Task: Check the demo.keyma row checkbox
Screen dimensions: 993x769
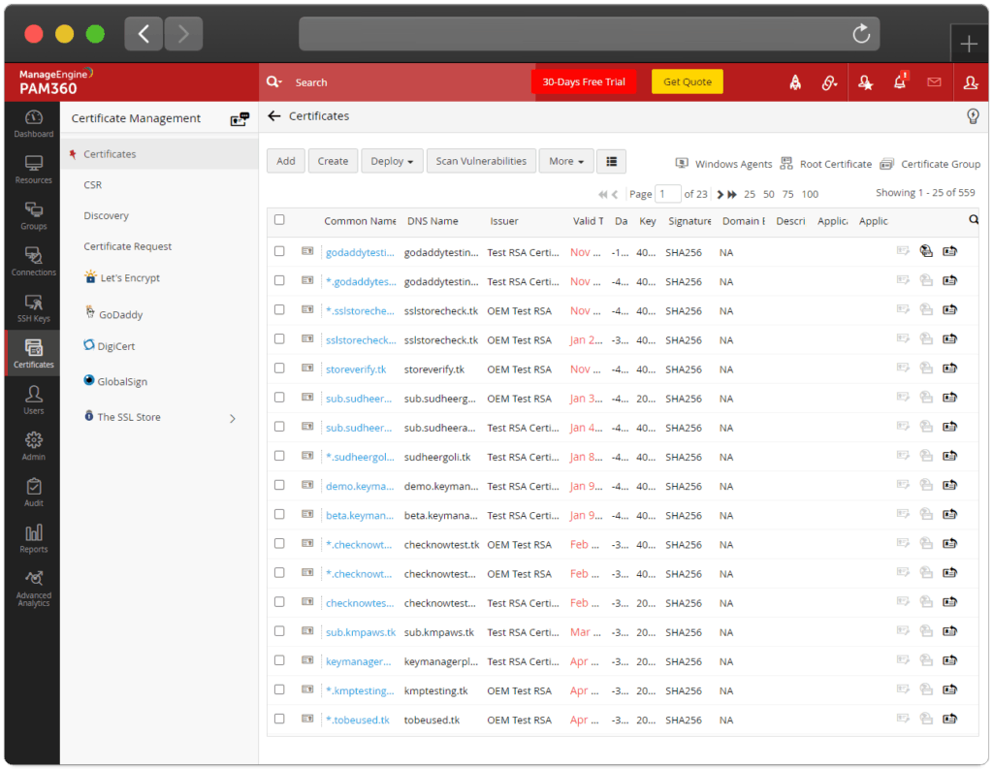Action: tap(279, 485)
